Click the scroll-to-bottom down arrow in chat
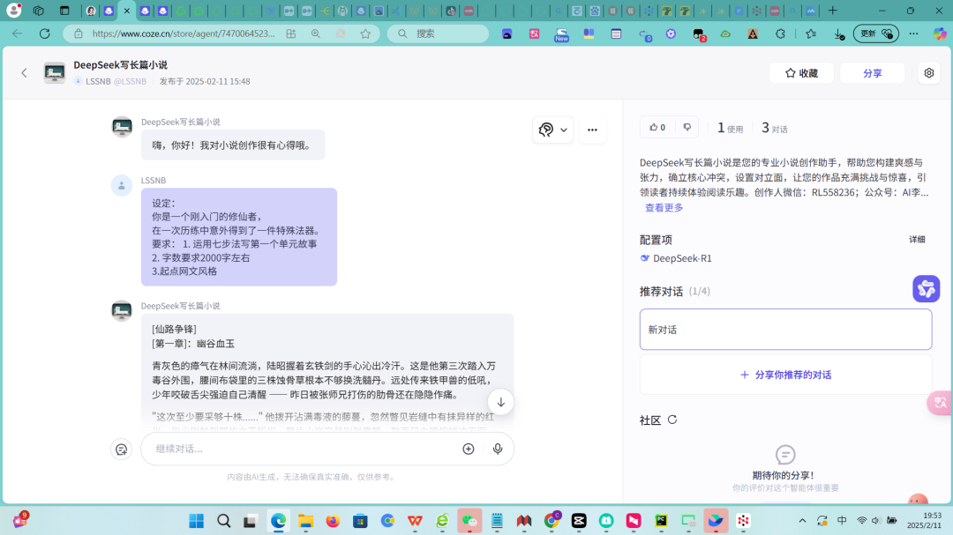The image size is (953, 535). 500,402
